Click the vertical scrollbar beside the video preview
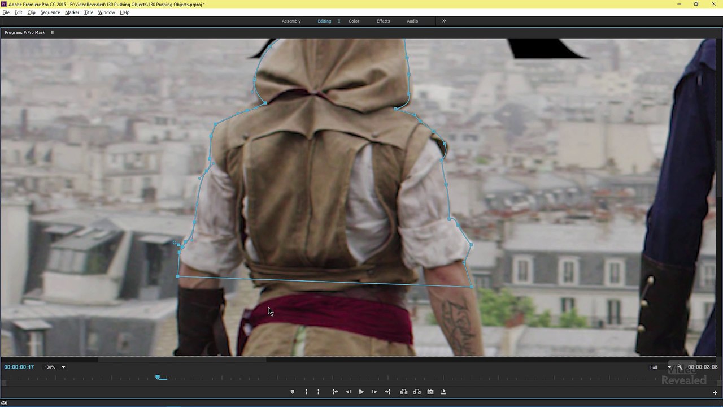Image resolution: width=723 pixels, height=407 pixels. click(x=720, y=168)
